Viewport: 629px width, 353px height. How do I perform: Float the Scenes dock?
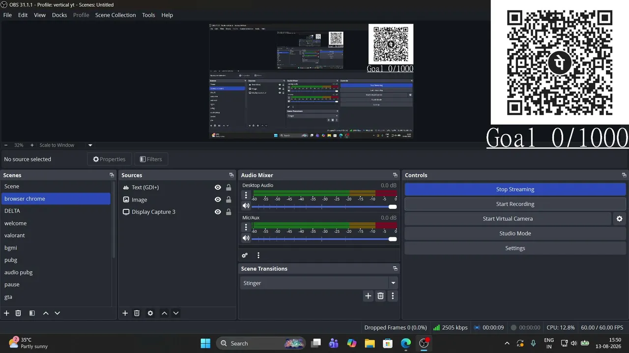[x=112, y=175]
